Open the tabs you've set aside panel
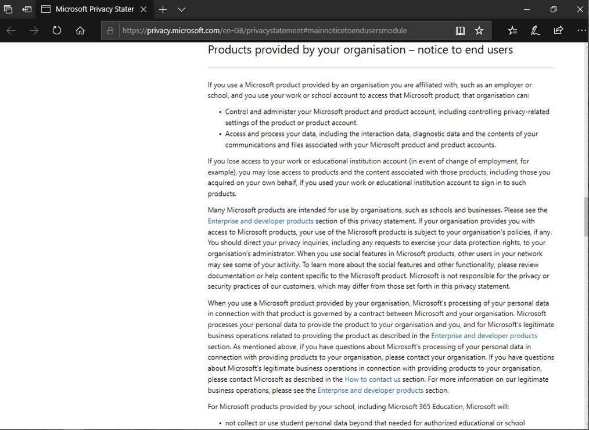 [8, 9]
